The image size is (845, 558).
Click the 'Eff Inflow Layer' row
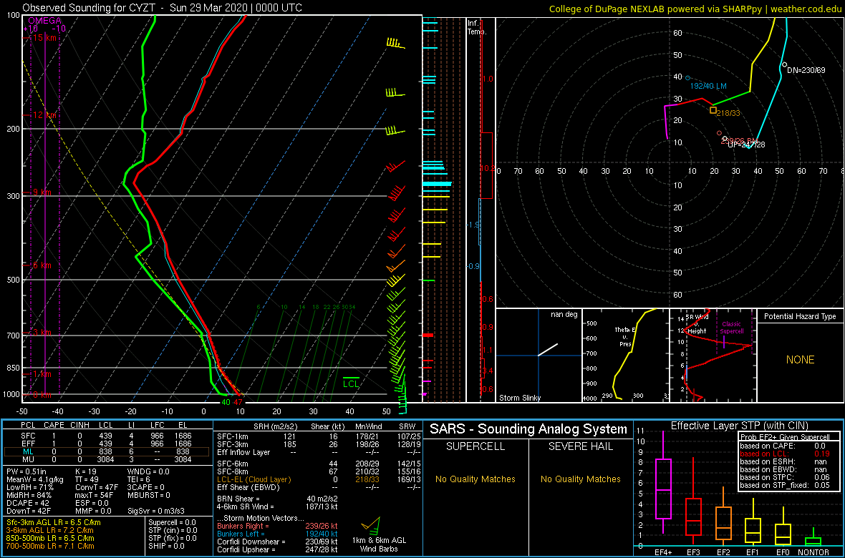tap(318, 452)
